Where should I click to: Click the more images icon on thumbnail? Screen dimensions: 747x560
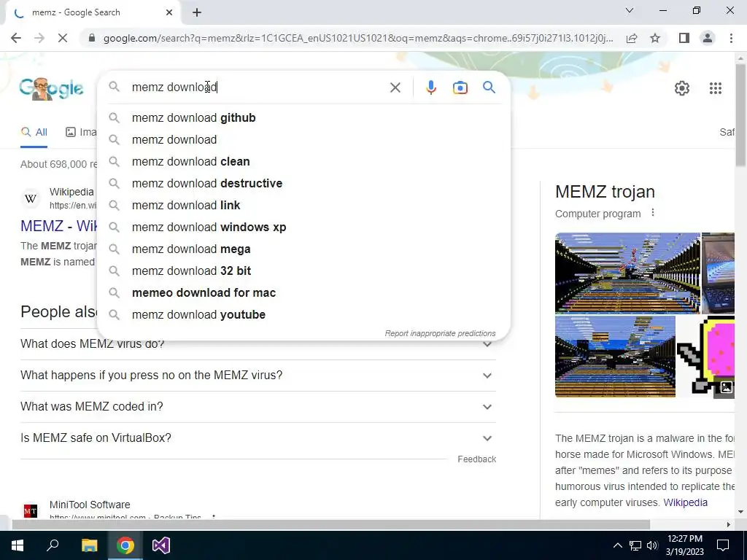tap(726, 386)
